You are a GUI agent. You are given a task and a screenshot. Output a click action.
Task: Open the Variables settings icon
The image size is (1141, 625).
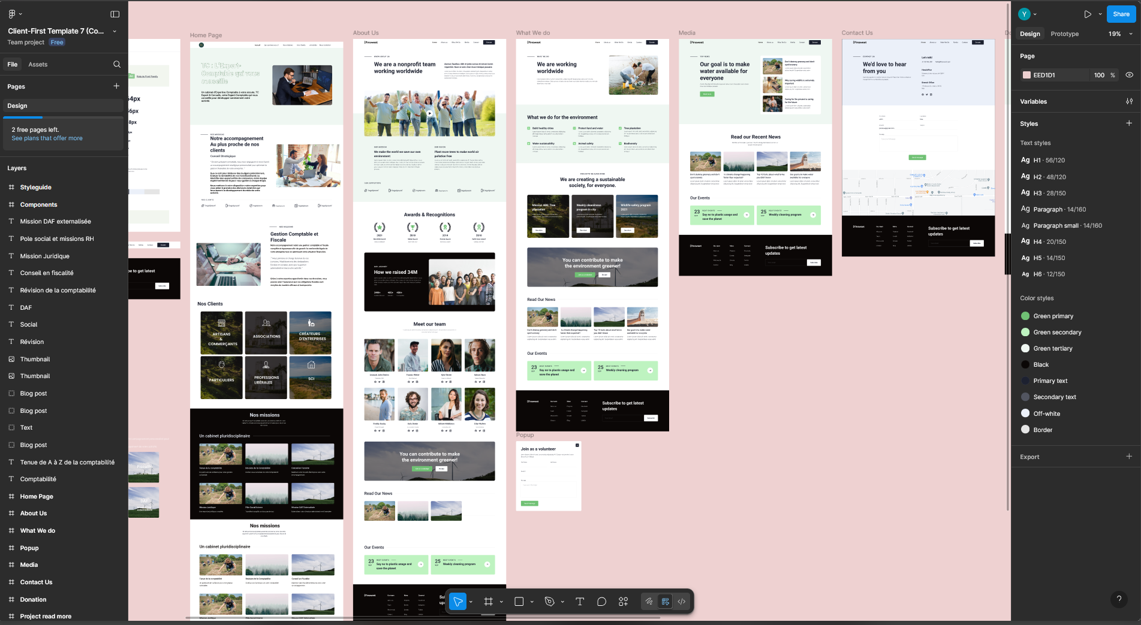[1129, 101]
